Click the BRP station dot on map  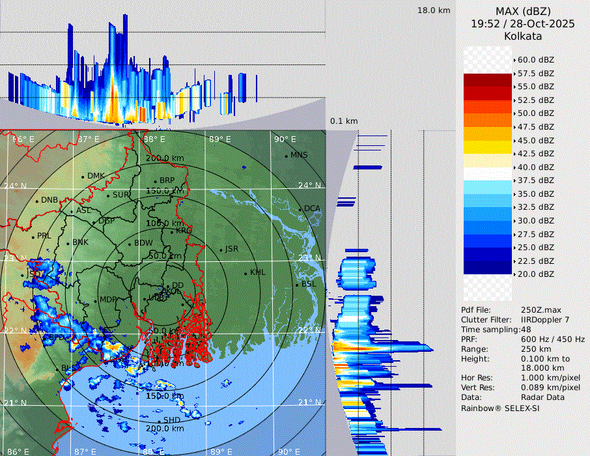156,182
